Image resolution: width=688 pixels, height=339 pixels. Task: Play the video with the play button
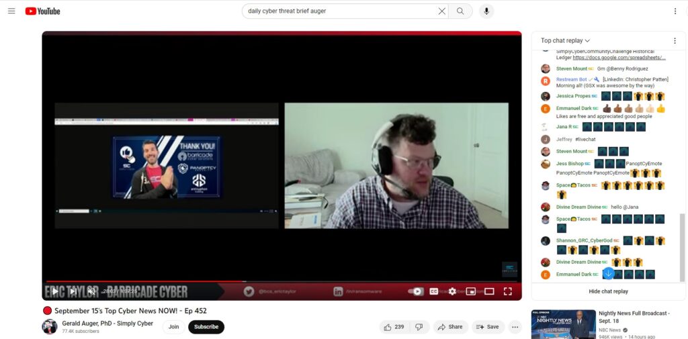tap(55, 291)
